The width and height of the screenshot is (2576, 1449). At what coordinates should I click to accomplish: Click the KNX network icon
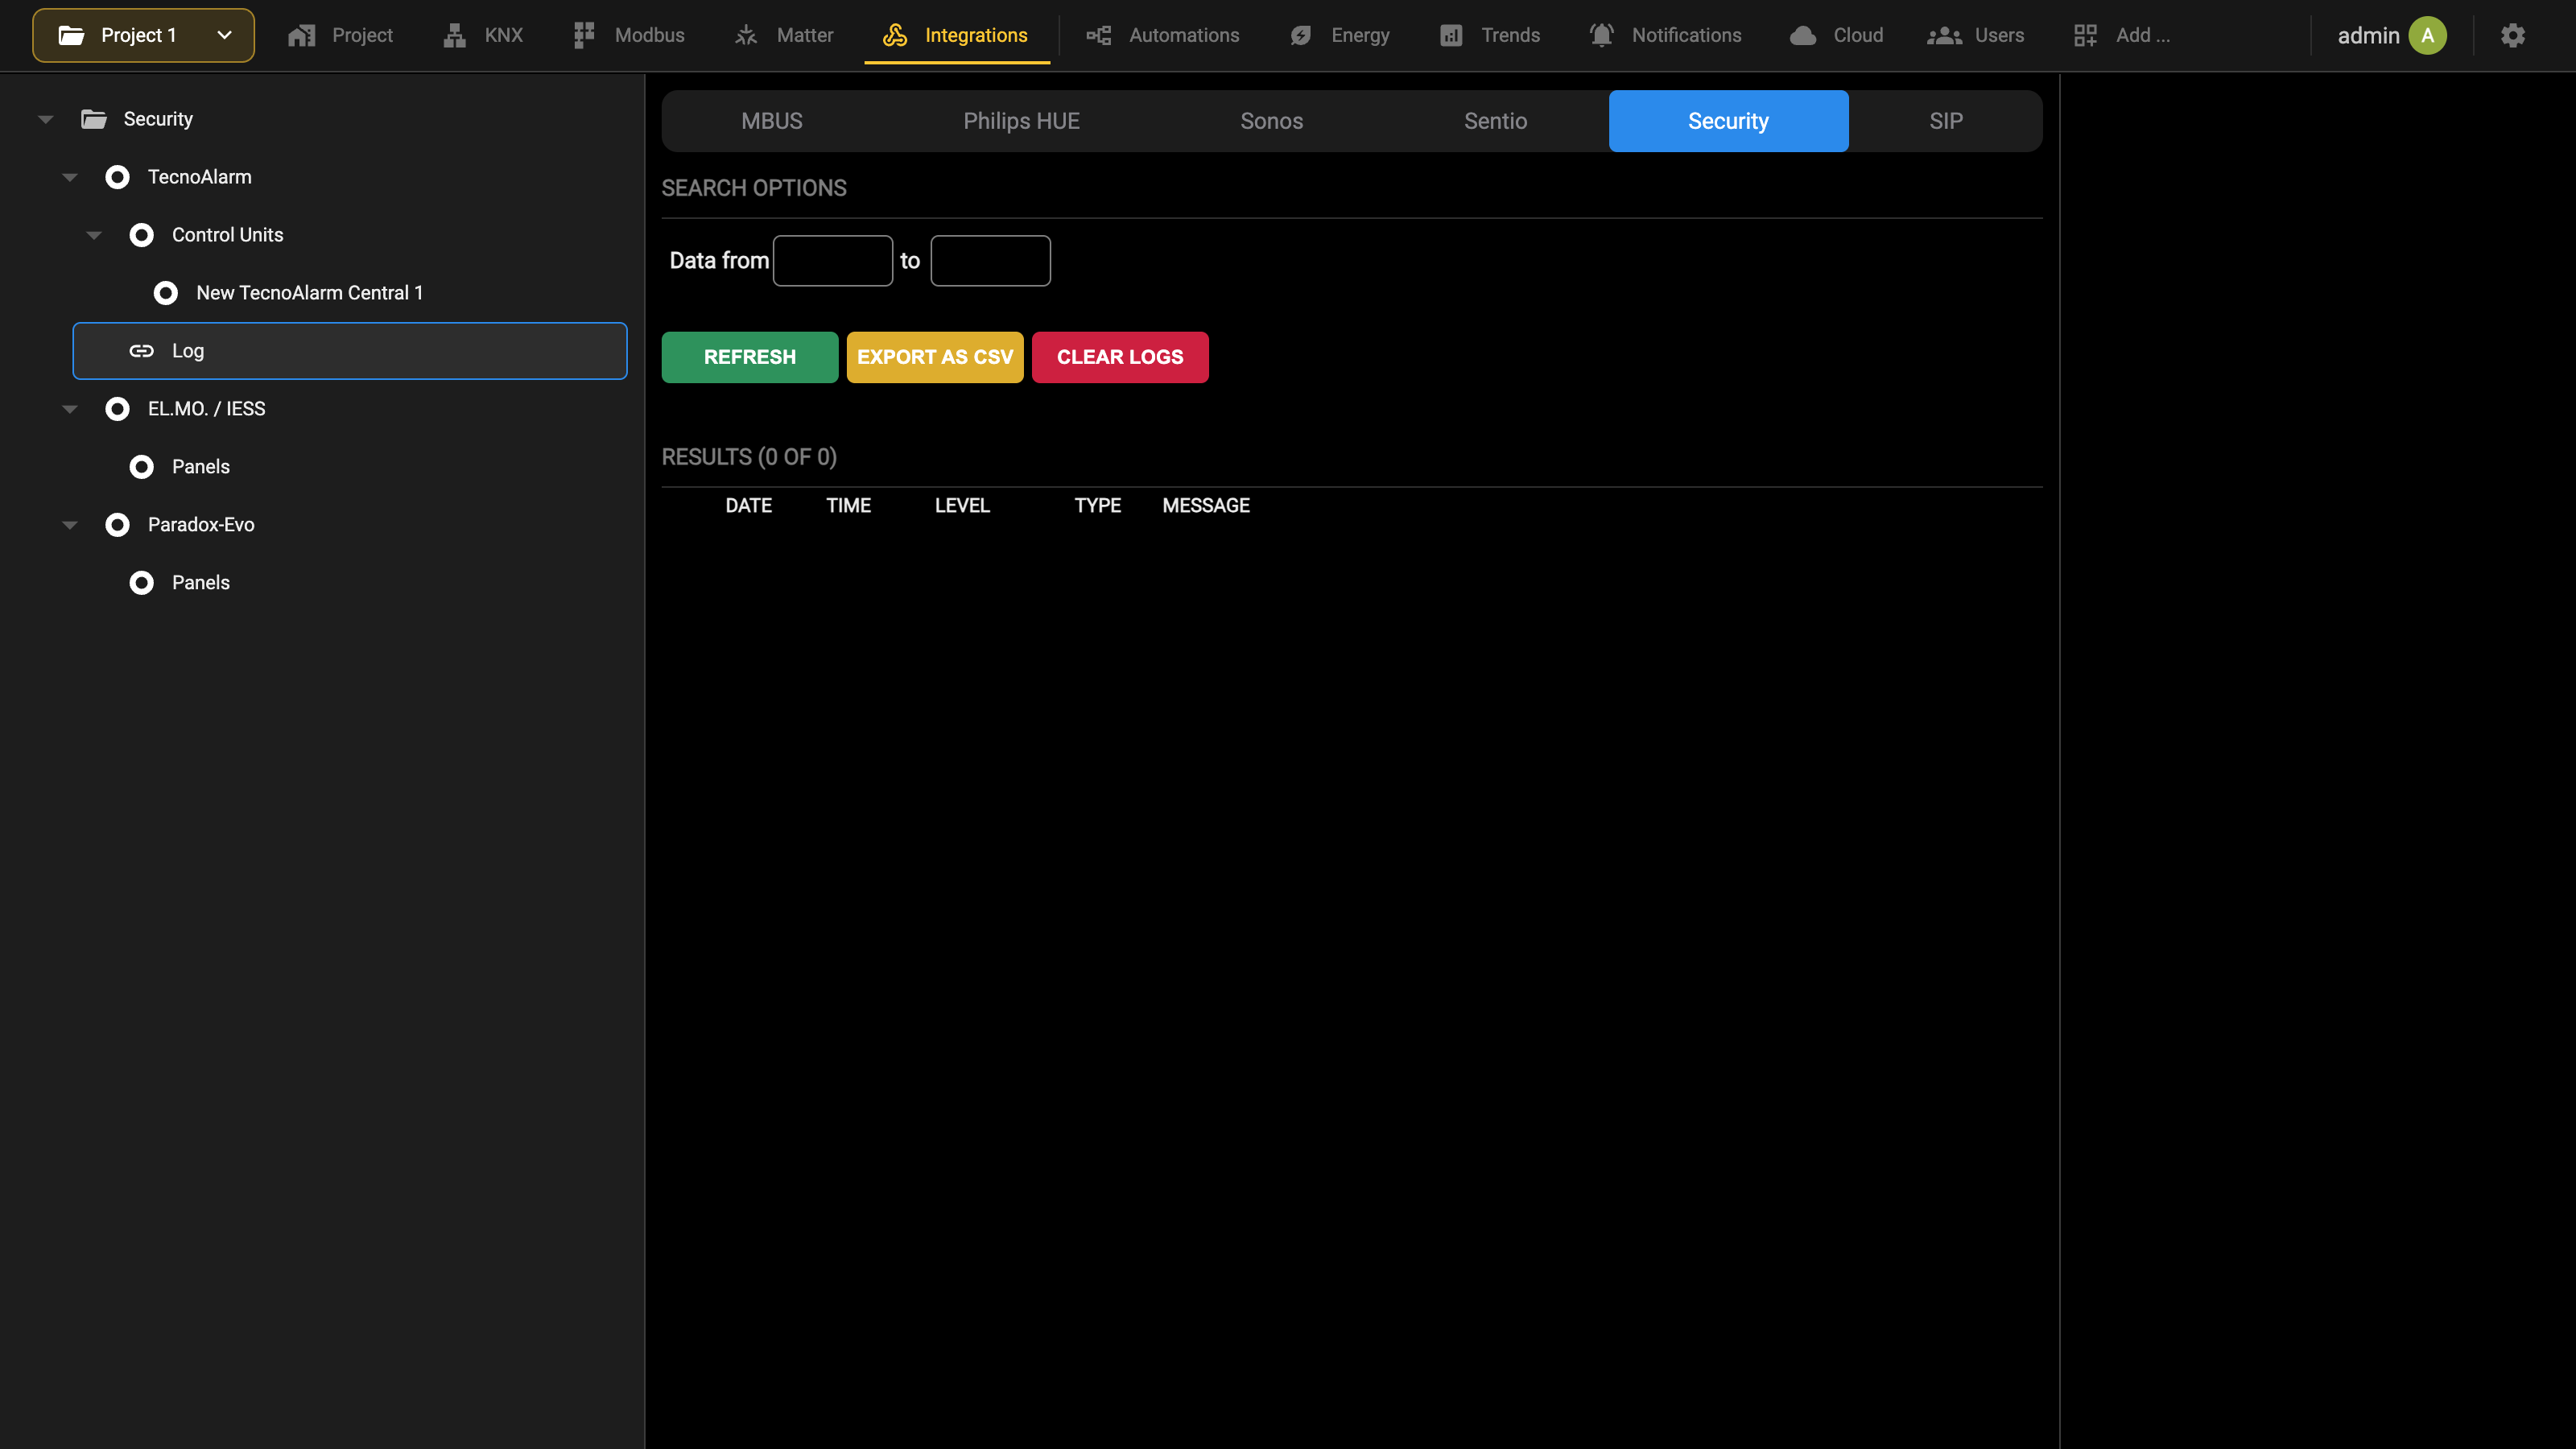coord(455,35)
